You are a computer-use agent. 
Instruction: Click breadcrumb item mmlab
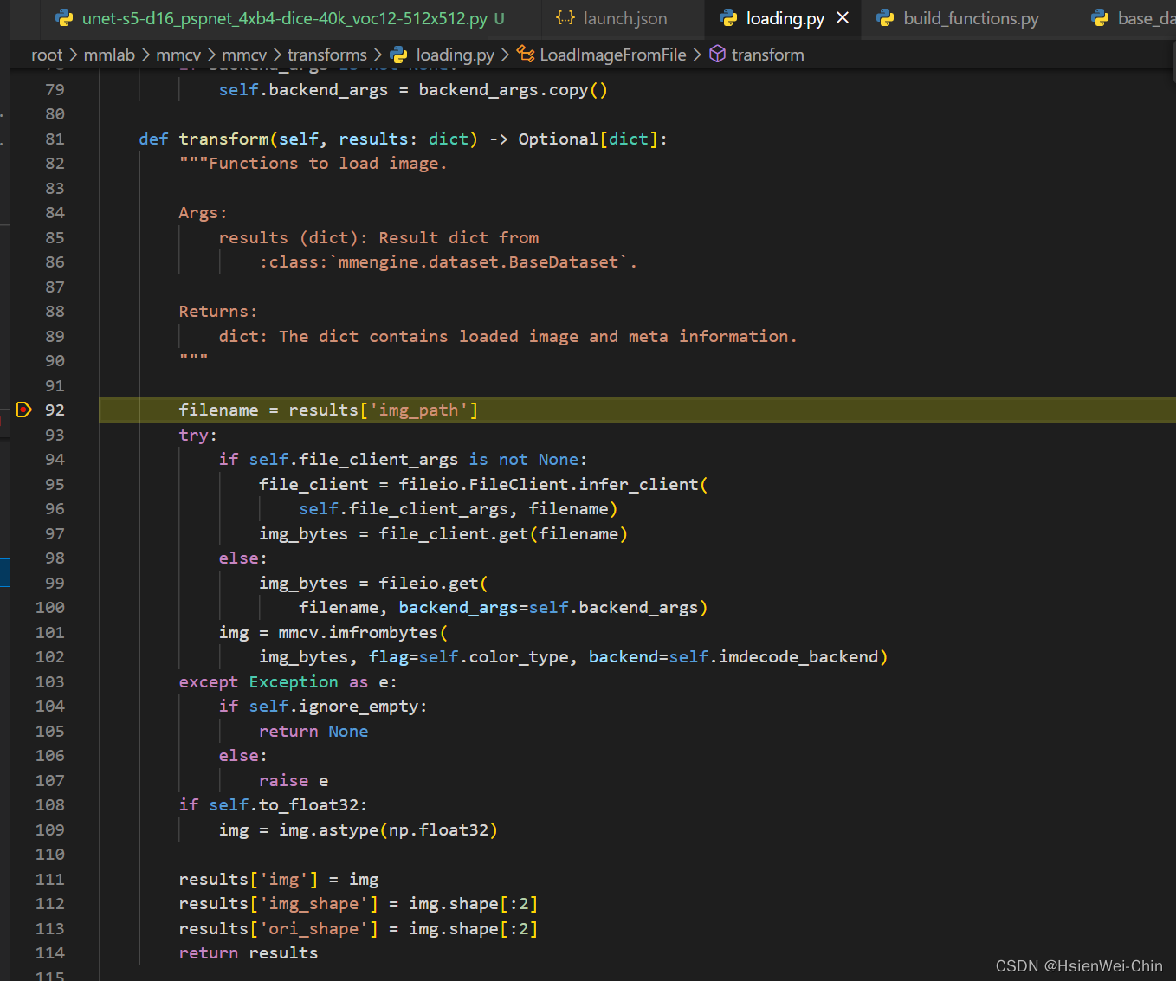click(109, 55)
